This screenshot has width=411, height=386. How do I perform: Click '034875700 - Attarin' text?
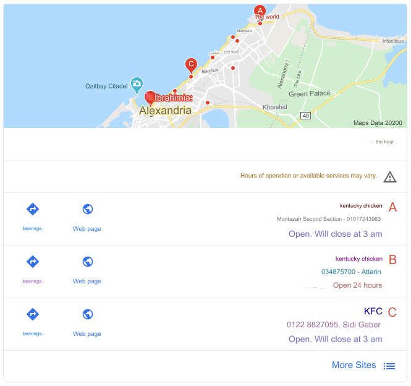(351, 272)
